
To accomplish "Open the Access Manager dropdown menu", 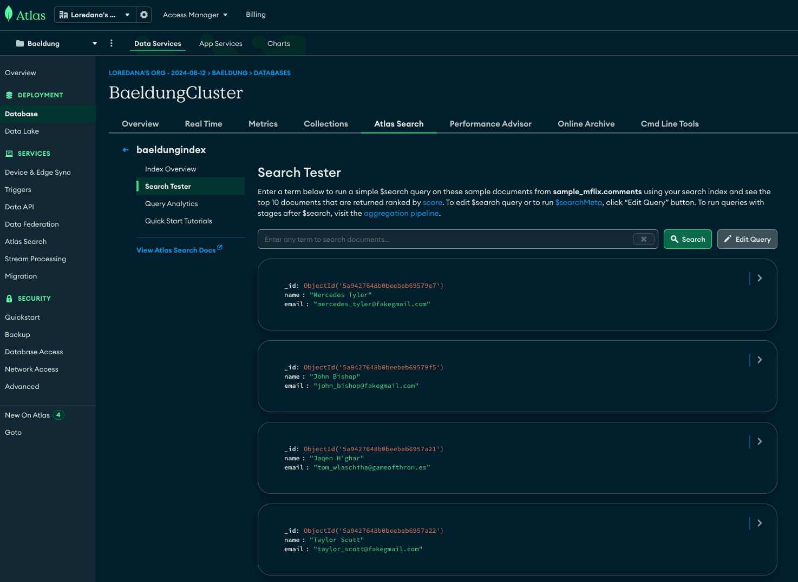I will 195,15.
